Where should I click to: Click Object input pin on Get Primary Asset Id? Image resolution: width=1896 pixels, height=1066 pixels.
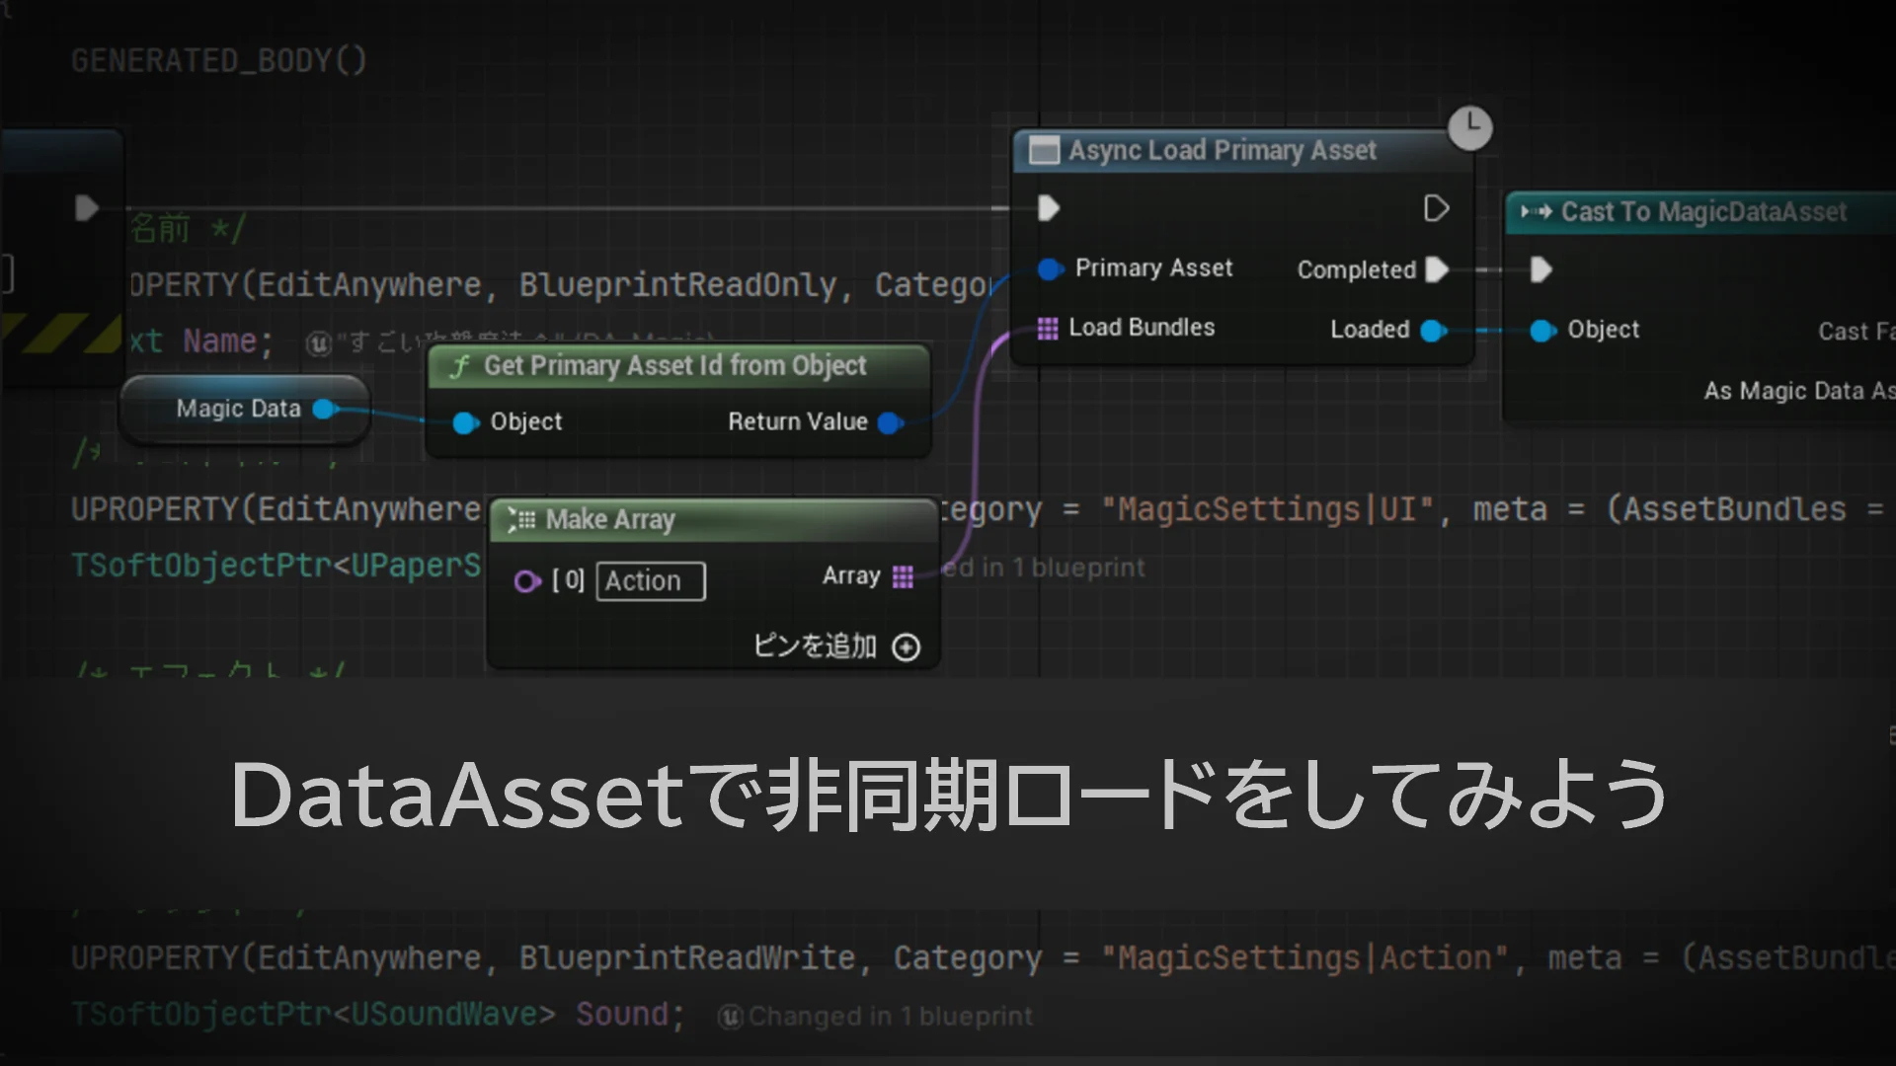[464, 423]
